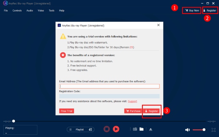Open the File menu
This screenshot has width=219, height=137.
tap(6, 11)
